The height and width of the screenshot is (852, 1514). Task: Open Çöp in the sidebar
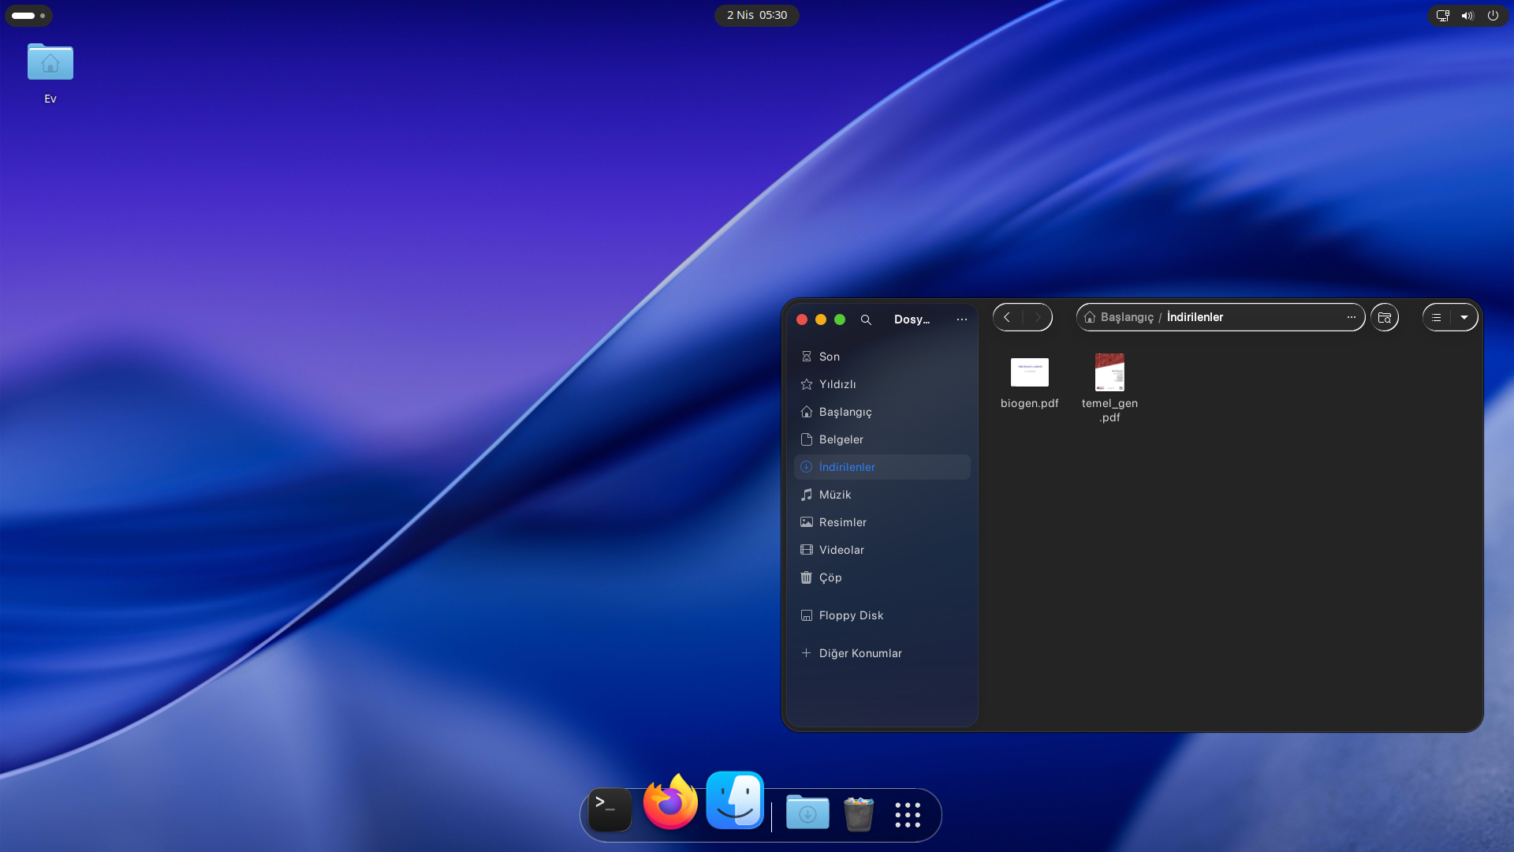click(x=882, y=577)
